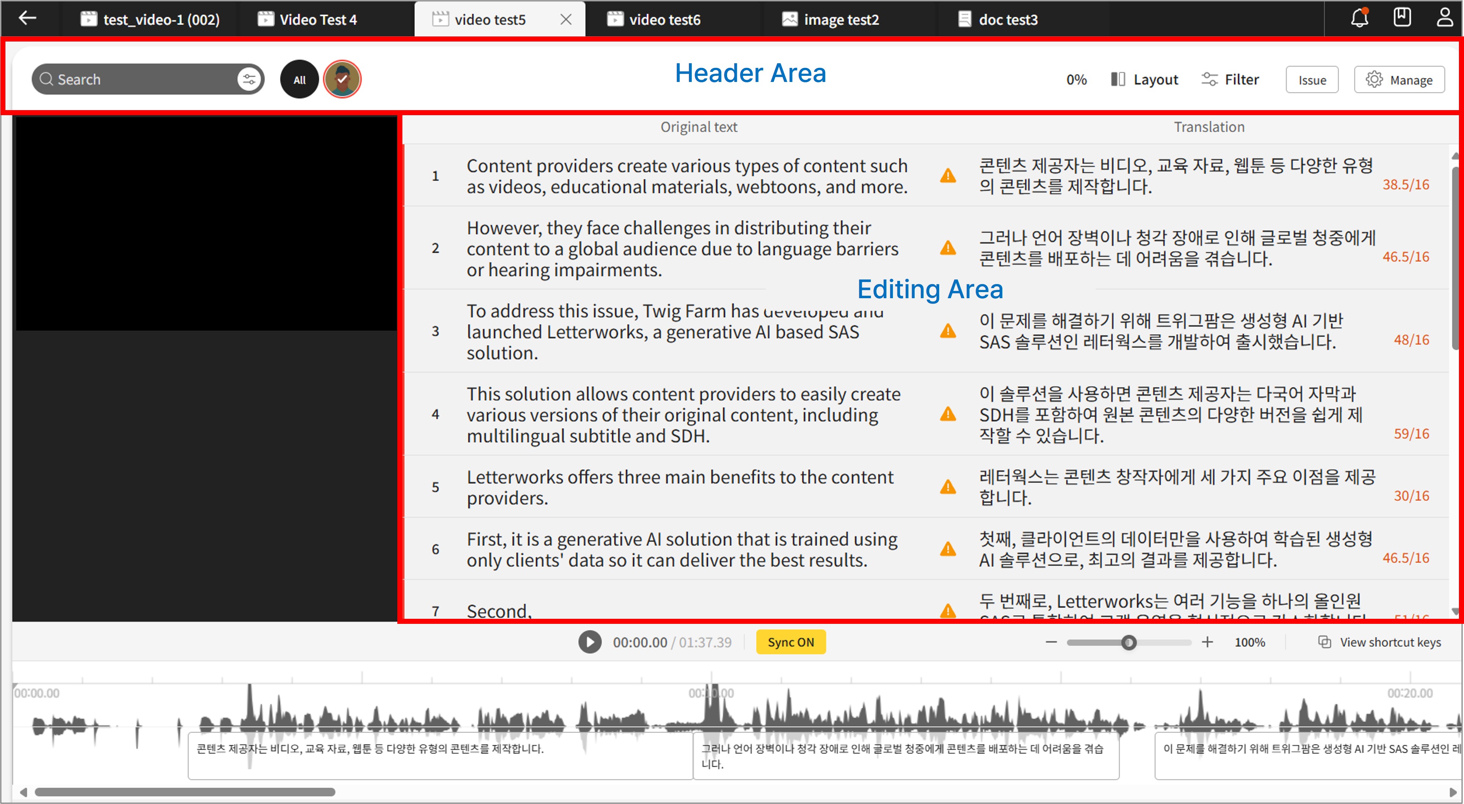The height and width of the screenshot is (804, 1464).
Task: Toggle the All users filter
Action: coord(299,79)
